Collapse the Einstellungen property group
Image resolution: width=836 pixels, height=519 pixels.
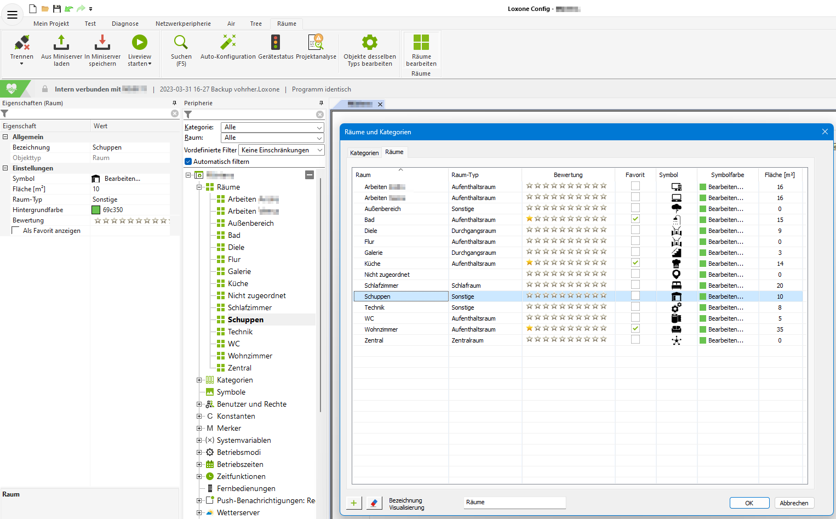(x=5, y=168)
